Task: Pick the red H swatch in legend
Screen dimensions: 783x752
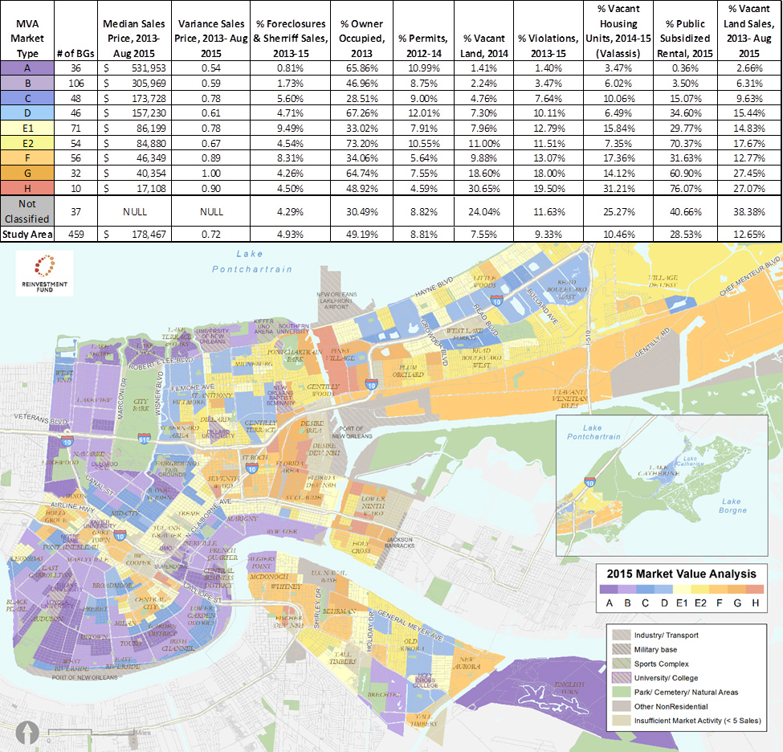Action: point(755,589)
